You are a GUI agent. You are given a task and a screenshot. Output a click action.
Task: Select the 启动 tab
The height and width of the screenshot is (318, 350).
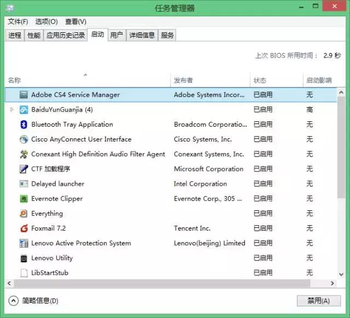[x=97, y=34]
